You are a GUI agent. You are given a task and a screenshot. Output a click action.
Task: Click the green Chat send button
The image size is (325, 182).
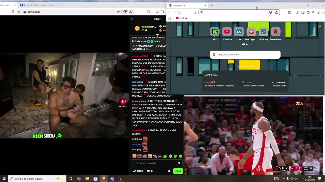point(178,171)
